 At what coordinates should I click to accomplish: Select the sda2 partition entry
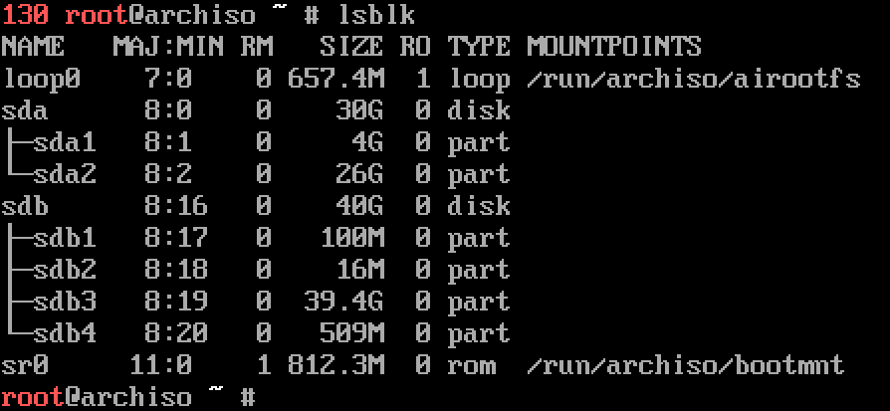coord(65,174)
